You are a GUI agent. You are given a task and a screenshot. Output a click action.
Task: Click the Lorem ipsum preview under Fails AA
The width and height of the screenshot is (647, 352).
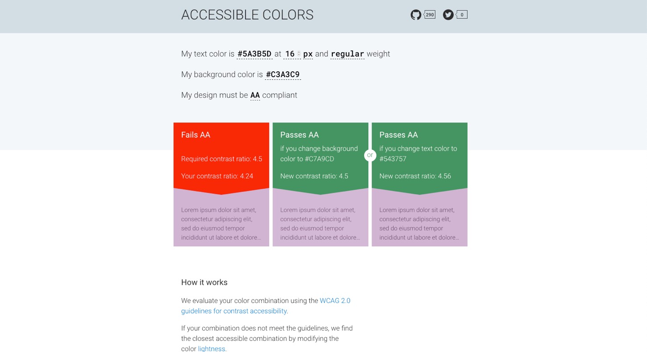(221, 223)
